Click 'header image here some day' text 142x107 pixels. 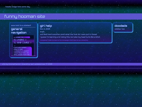tap(18, 7)
